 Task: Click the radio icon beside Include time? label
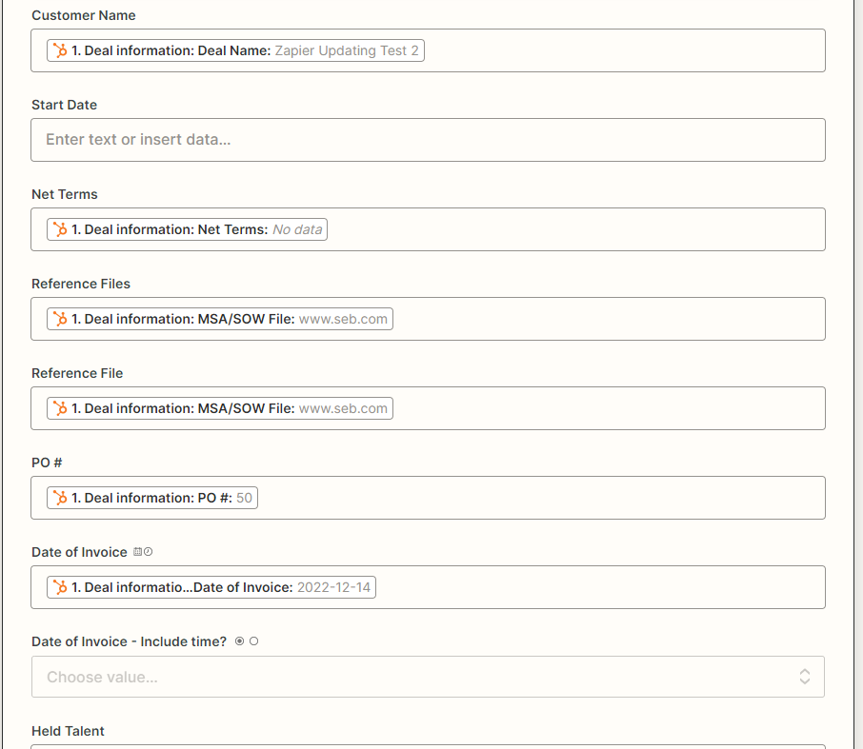pos(247,641)
